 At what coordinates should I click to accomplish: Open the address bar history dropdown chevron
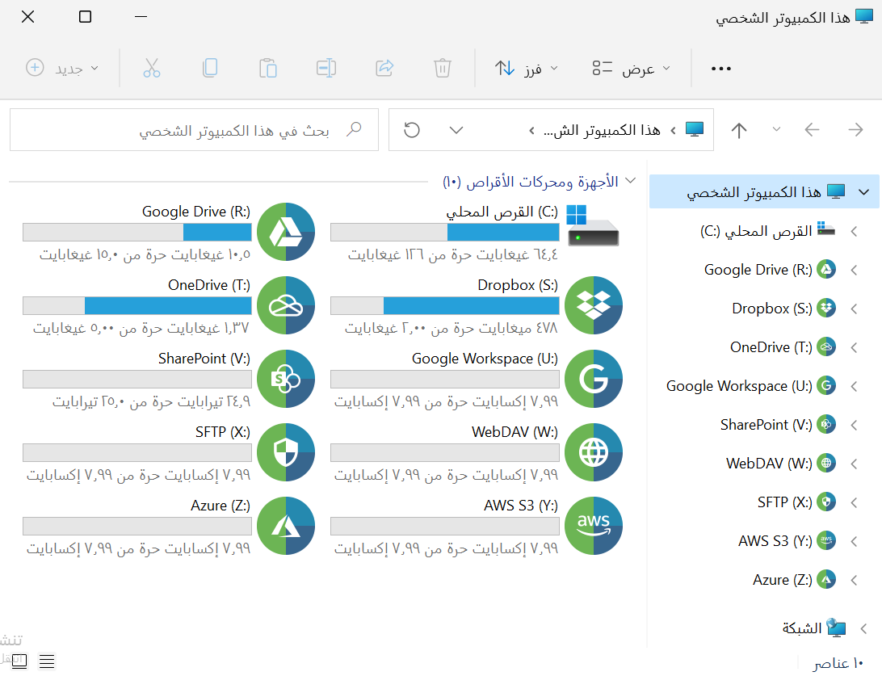coord(456,130)
